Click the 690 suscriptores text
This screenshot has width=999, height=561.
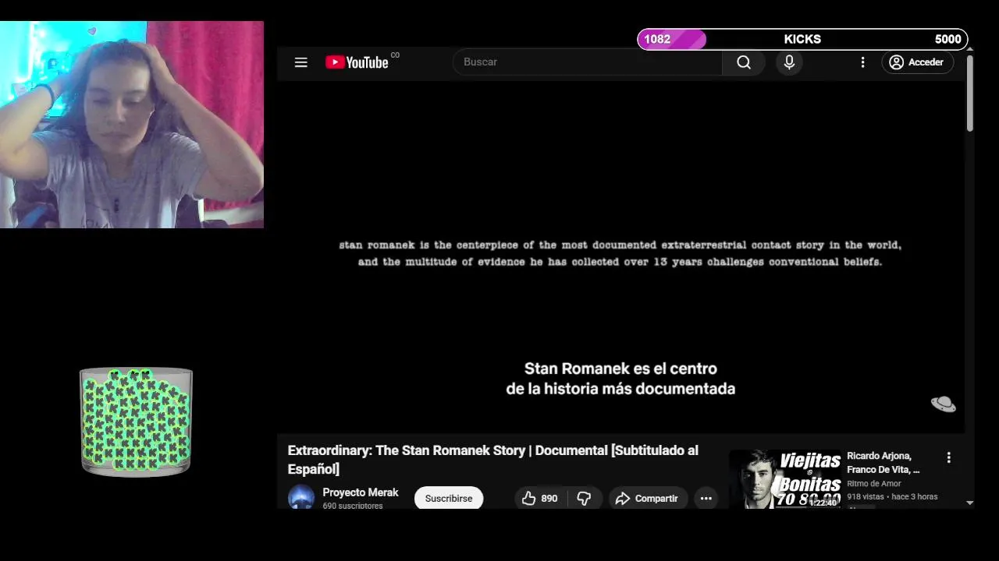click(353, 506)
